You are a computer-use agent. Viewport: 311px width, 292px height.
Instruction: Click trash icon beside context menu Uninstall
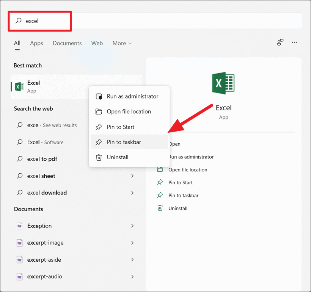(x=99, y=157)
